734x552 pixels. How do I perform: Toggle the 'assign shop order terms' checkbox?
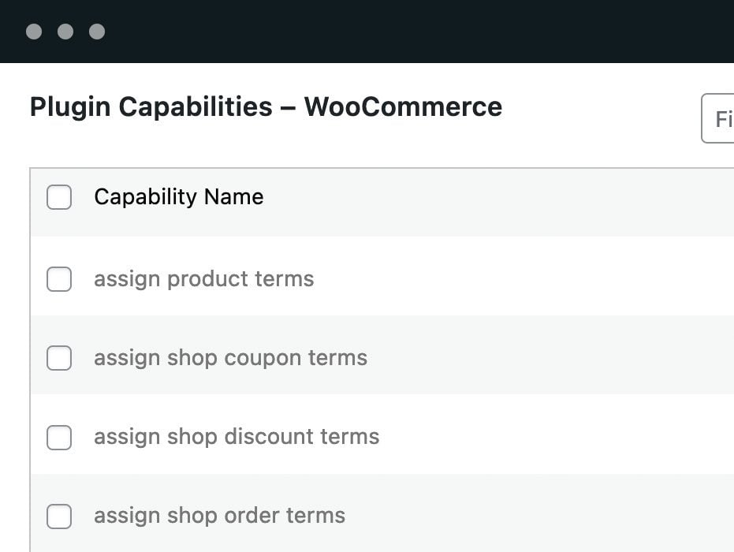point(59,516)
